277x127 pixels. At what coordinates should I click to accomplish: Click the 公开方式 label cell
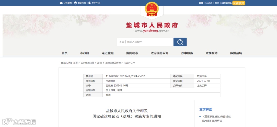point(182,86)
